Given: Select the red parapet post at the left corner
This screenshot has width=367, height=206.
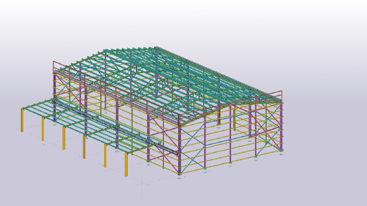Looking at the screenshot, I should [x=54, y=67].
